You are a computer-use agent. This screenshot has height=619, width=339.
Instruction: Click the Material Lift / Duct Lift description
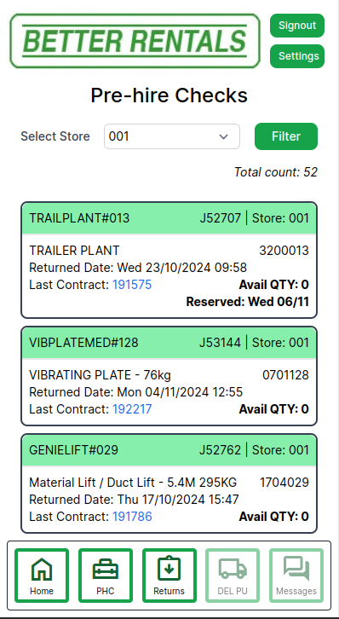(133, 483)
